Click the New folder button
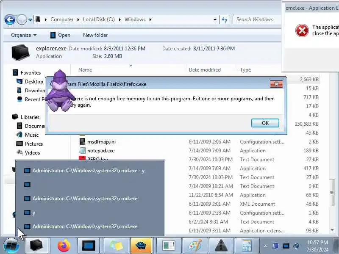The height and width of the screenshot is (254, 339). click(95, 35)
